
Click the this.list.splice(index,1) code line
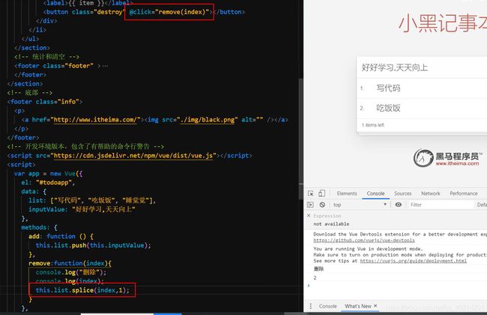coord(82,290)
